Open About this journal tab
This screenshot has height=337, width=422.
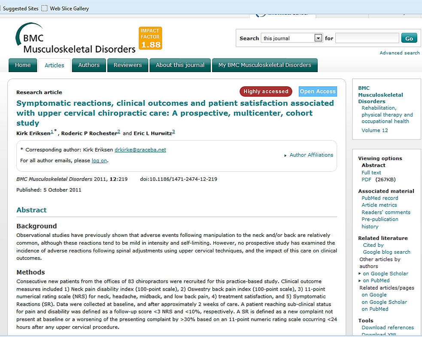click(180, 65)
